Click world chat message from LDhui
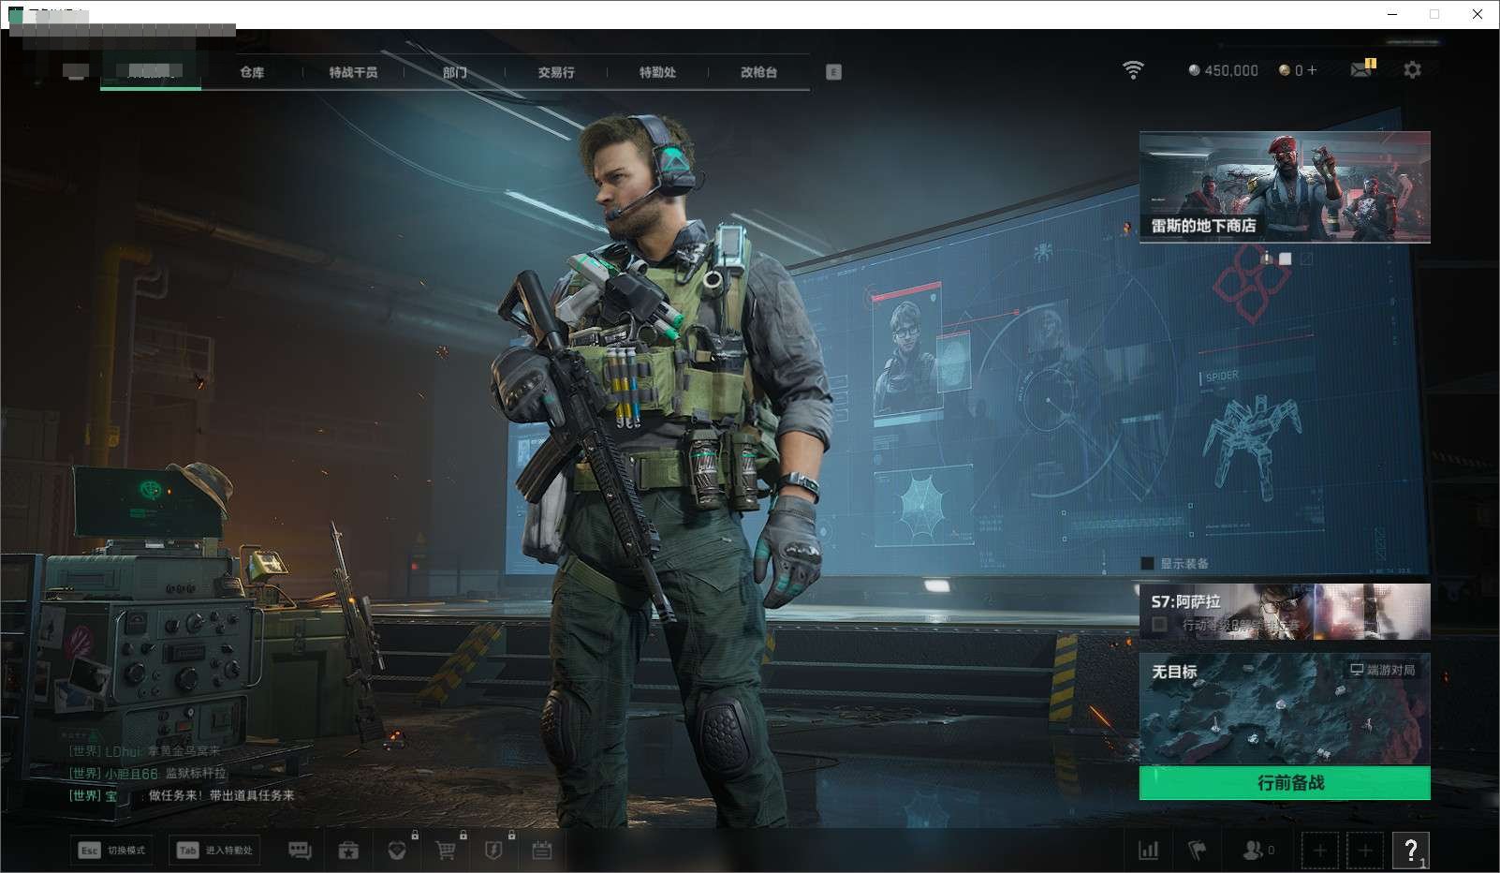Viewport: 1500px width, 873px height. pyautogui.click(x=145, y=751)
